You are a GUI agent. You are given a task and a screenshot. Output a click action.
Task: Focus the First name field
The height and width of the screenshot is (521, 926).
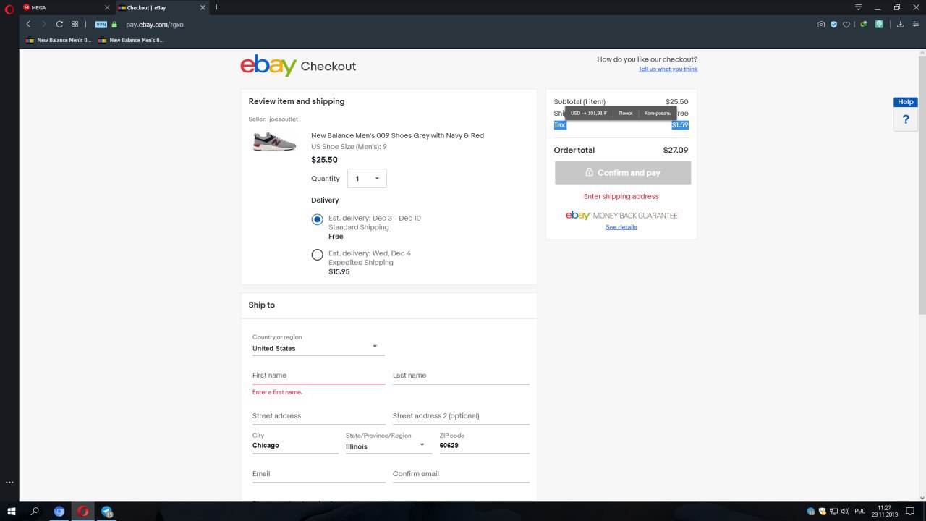coord(318,376)
